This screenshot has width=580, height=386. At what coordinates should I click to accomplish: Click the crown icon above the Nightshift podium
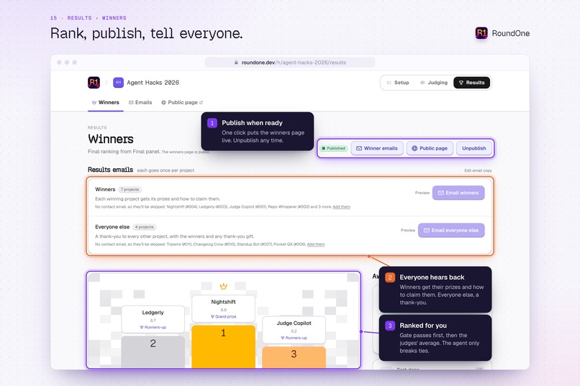tap(223, 286)
